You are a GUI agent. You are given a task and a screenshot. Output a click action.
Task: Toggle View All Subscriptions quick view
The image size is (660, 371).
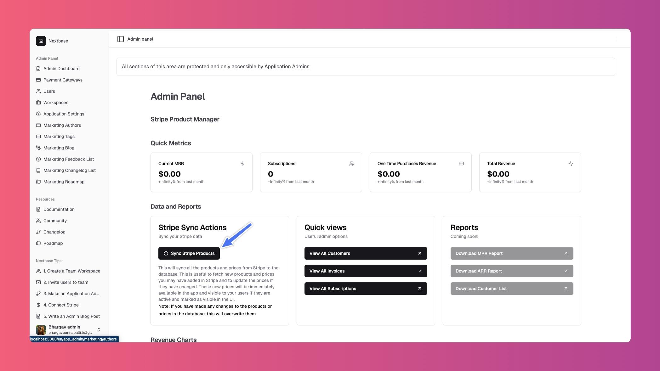click(x=365, y=289)
